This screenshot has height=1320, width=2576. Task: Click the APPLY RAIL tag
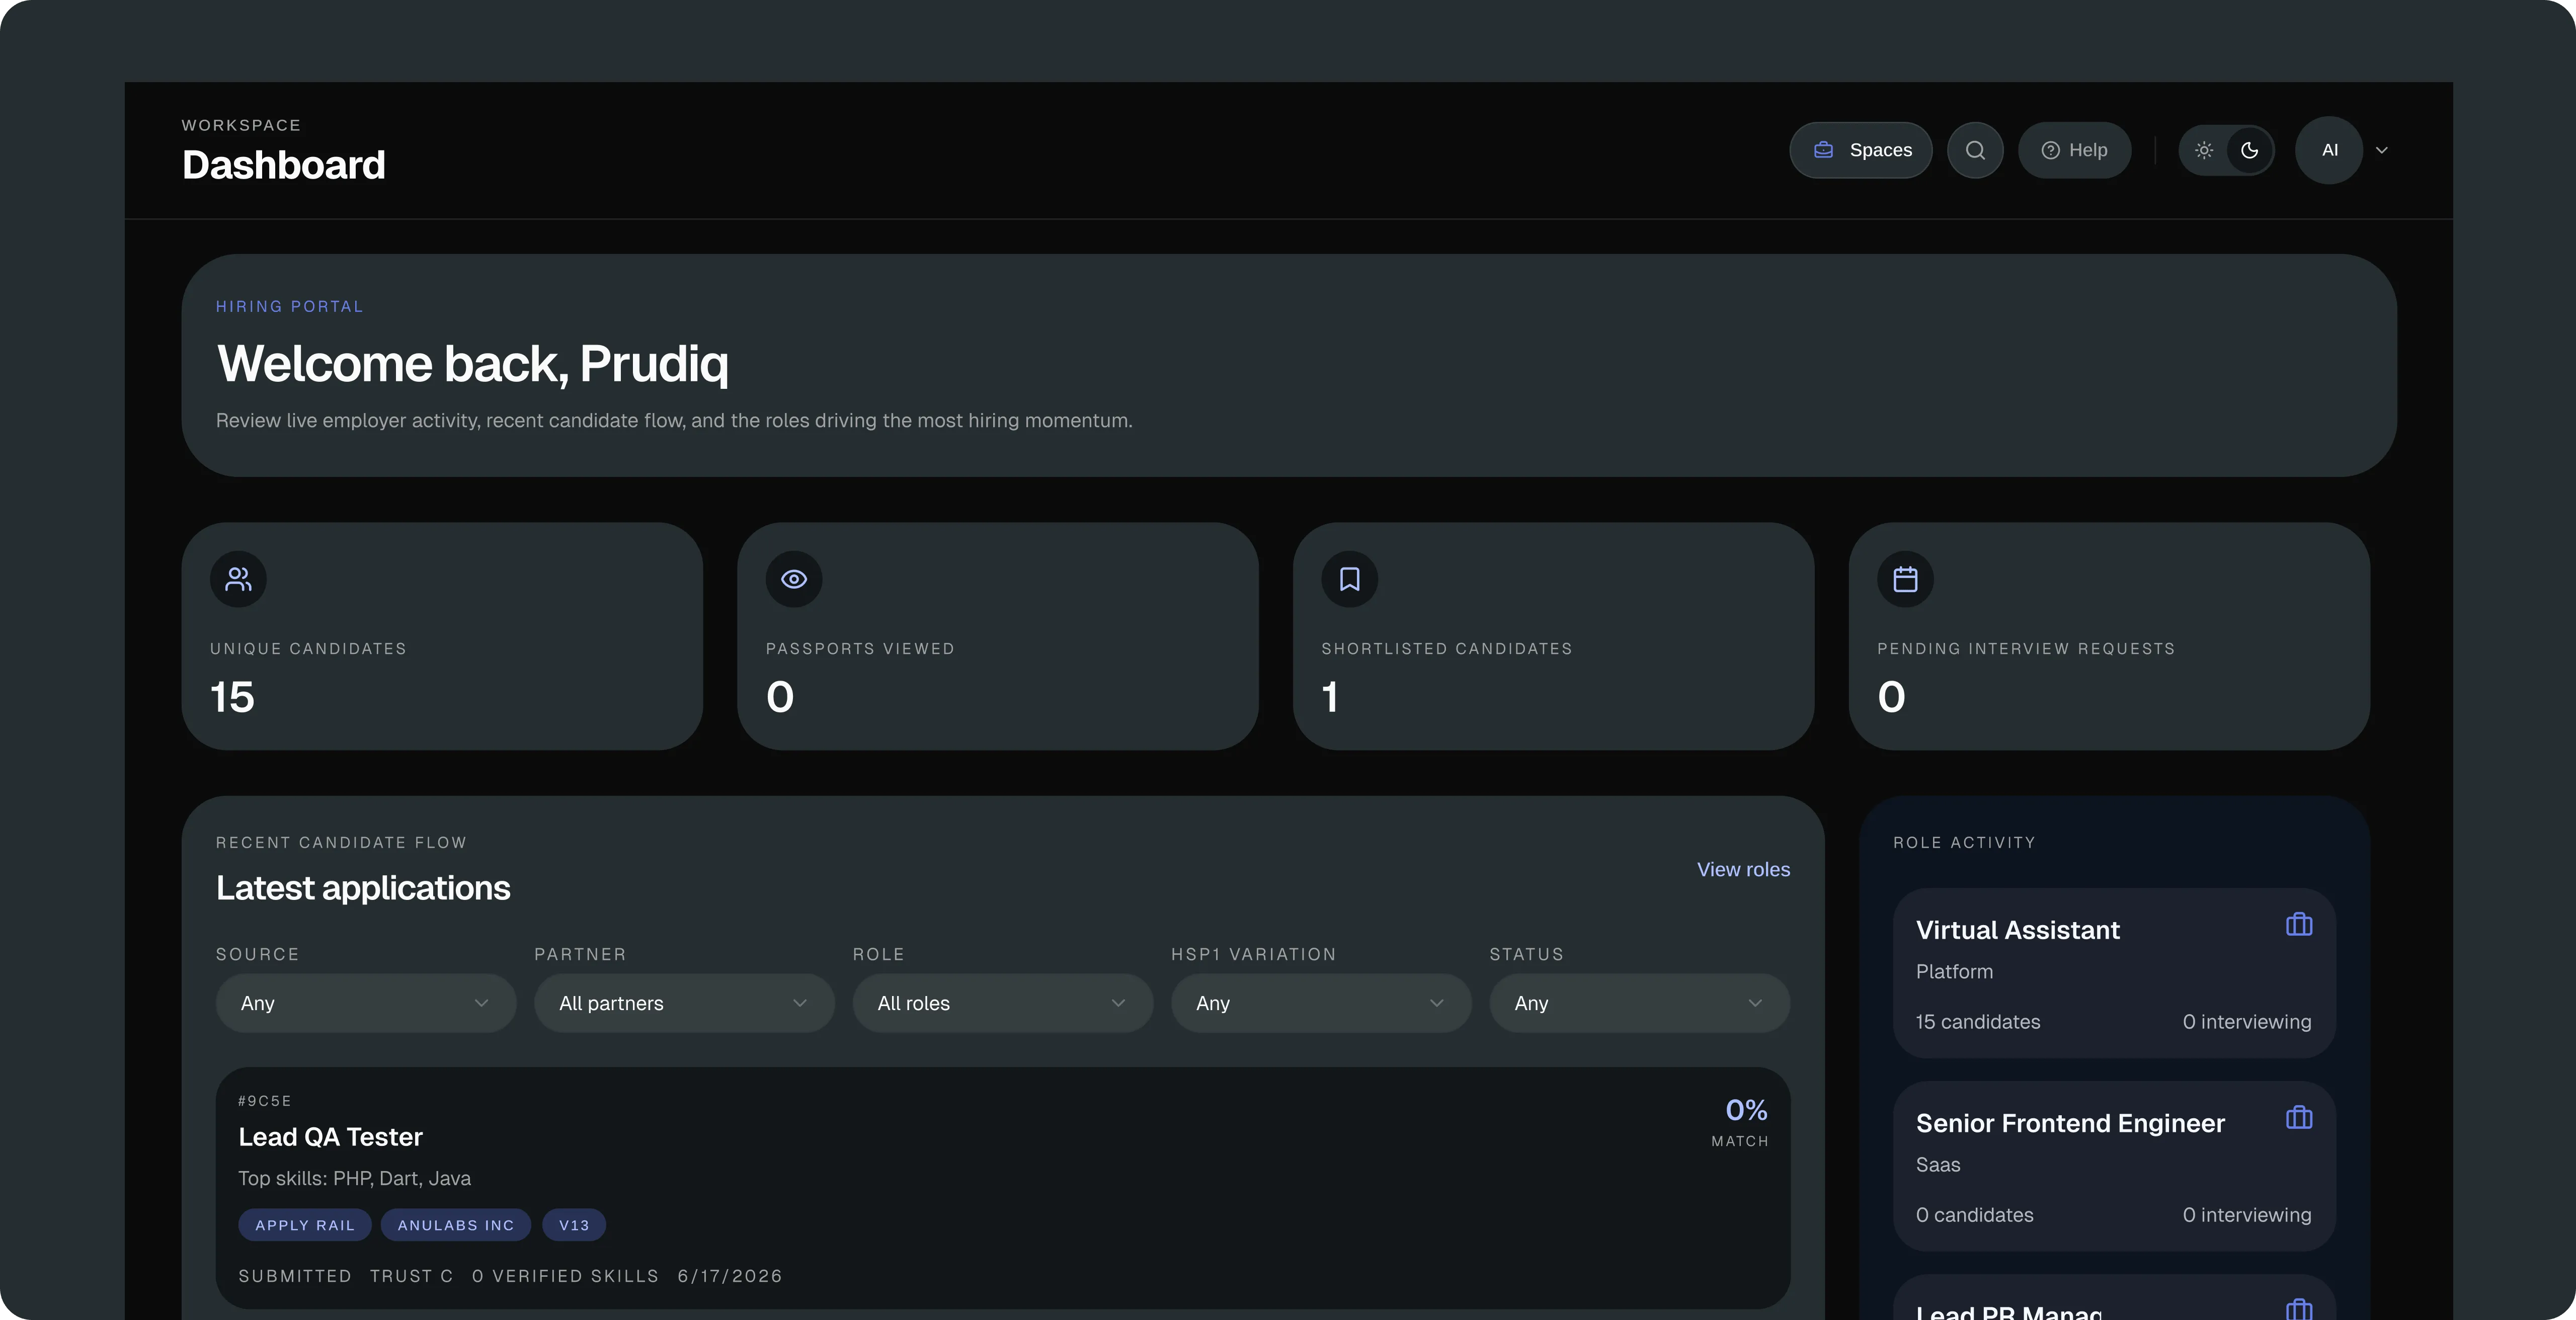coord(305,1225)
